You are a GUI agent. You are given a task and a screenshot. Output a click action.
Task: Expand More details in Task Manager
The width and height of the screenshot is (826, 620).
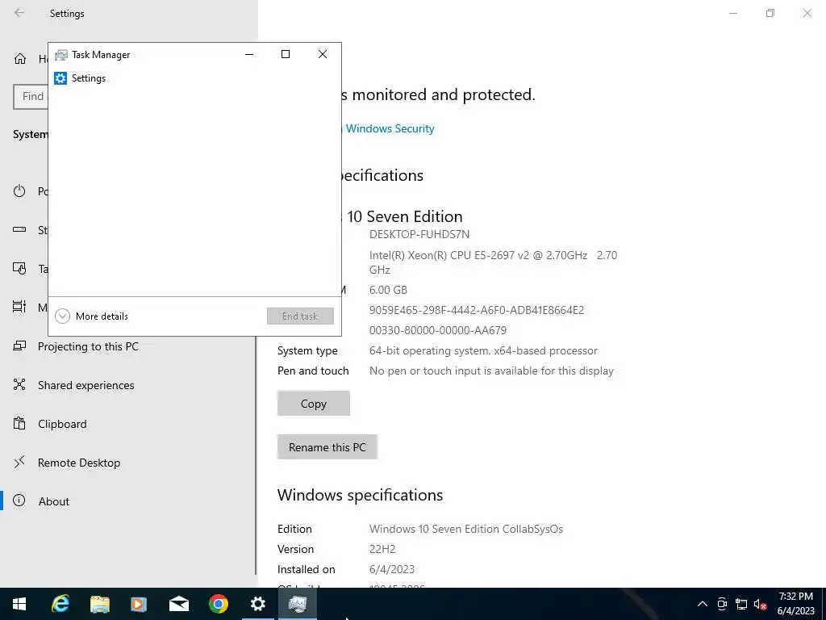pyautogui.click(x=92, y=316)
